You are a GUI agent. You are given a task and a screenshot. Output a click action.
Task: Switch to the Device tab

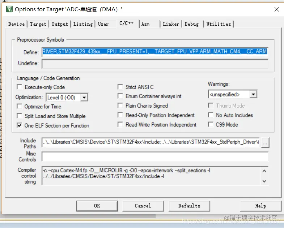[x=16, y=24]
